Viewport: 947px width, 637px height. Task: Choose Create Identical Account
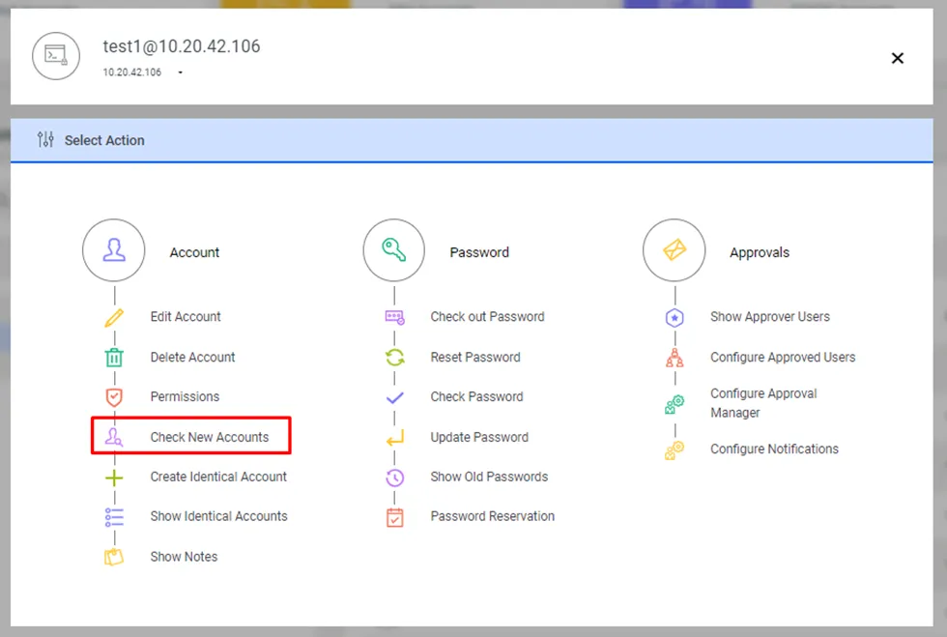[218, 477]
